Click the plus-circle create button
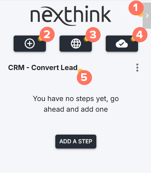 coord(30,44)
